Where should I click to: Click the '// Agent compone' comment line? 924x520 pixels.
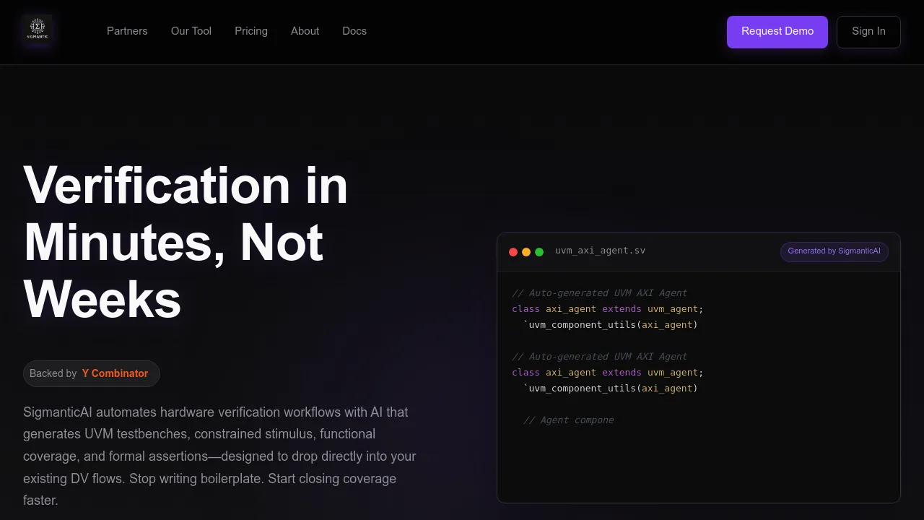coord(568,420)
